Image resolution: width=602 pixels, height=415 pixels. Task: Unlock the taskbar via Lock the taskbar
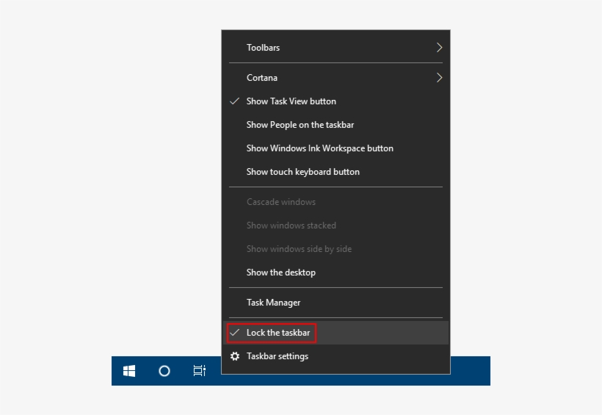click(x=278, y=333)
